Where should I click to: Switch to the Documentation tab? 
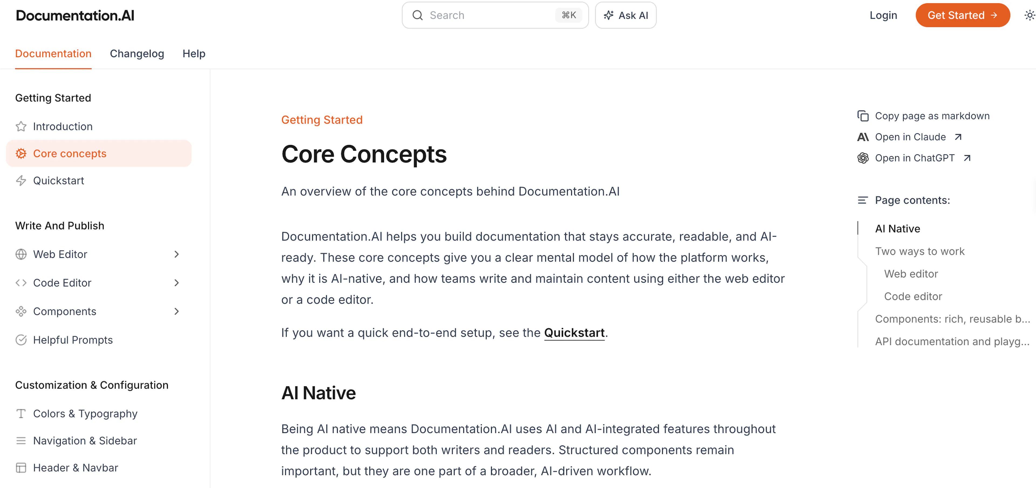coord(53,53)
